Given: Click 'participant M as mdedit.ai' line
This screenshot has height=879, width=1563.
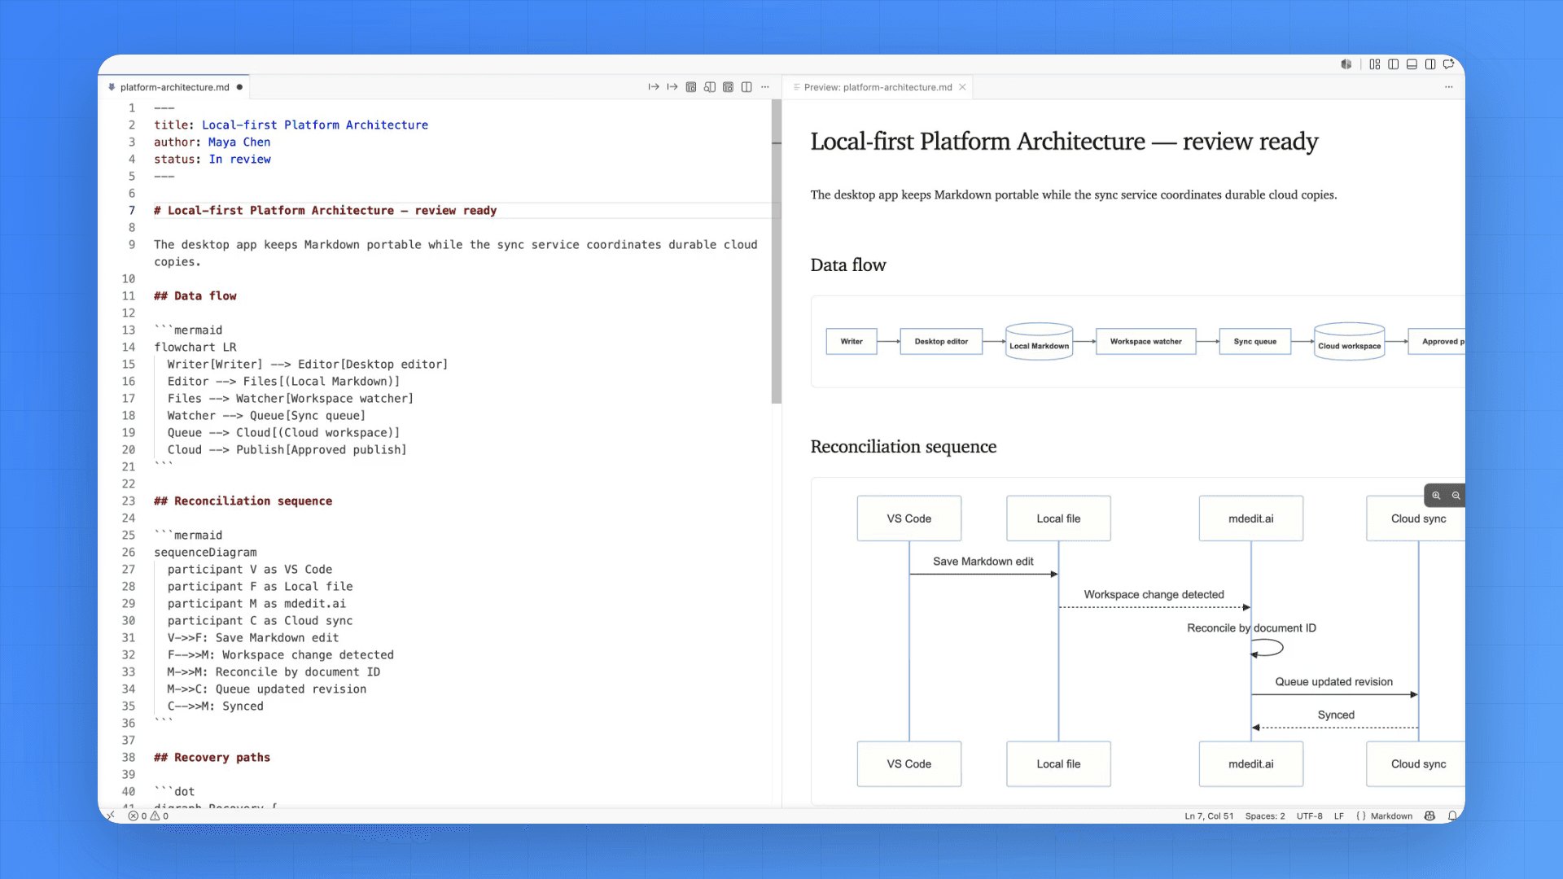Looking at the screenshot, I should tap(256, 603).
